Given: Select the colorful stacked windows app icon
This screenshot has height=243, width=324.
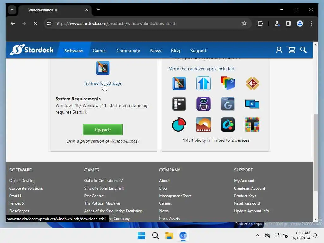Looking at the screenshot, I should click(228, 83).
